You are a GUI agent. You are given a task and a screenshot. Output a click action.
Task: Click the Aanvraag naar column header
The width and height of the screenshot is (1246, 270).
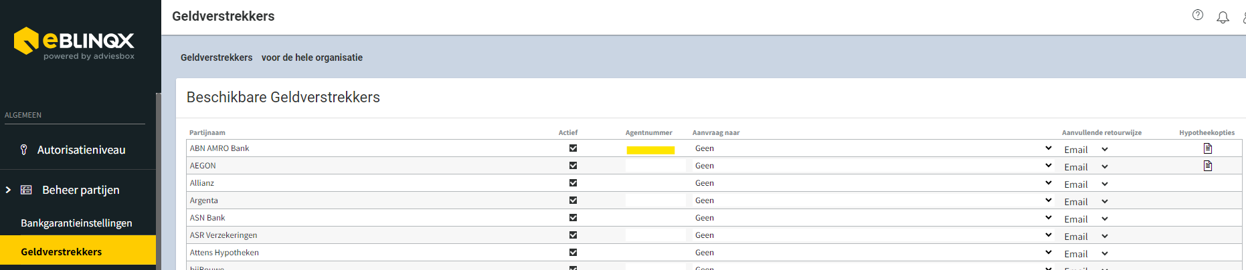(716, 132)
